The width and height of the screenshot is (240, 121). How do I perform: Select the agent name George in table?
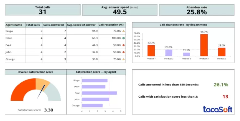pos(10,59)
